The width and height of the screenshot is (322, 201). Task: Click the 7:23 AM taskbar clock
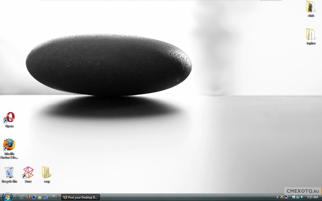(312, 197)
